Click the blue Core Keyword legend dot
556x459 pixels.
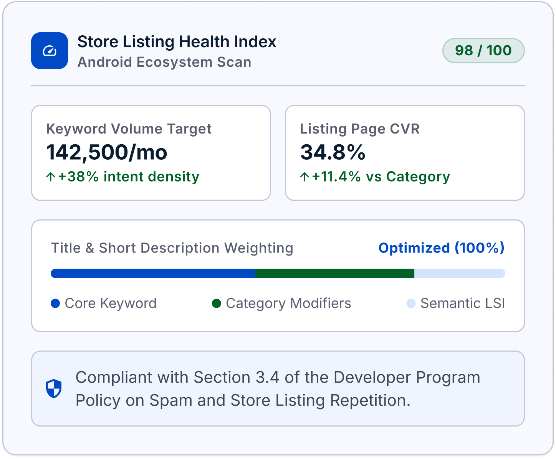tap(55, 304)
